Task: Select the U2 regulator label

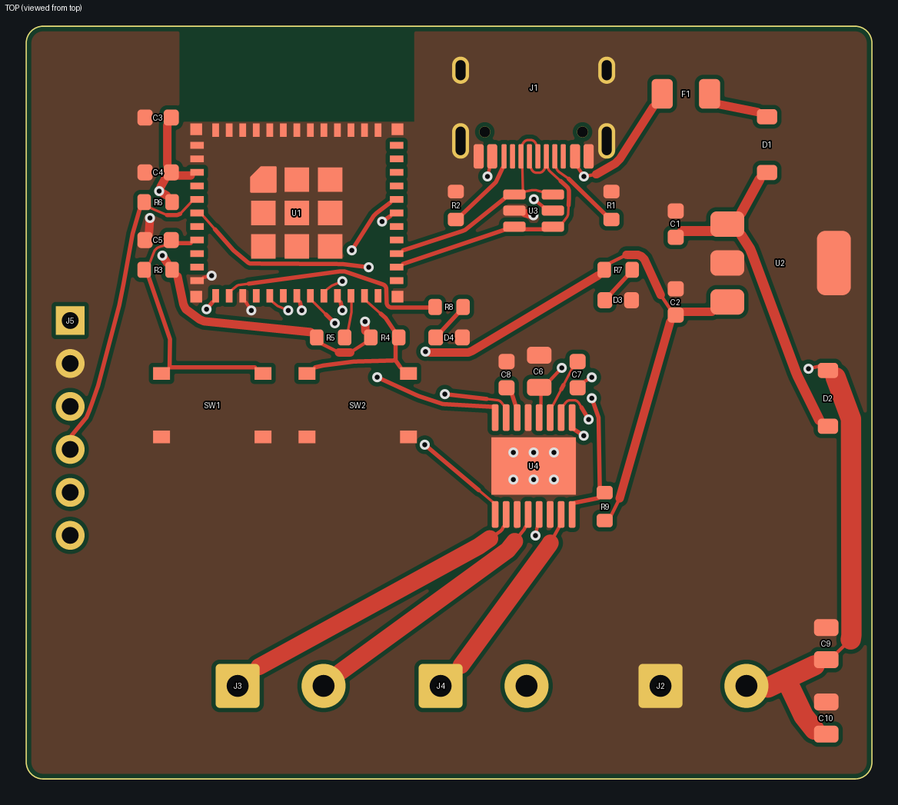Action: tap(780, 264)
